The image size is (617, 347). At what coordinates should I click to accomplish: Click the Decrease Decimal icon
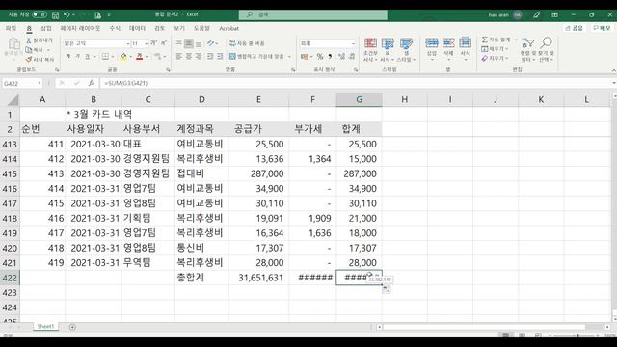pyautogui.click(x=352, y=57)
